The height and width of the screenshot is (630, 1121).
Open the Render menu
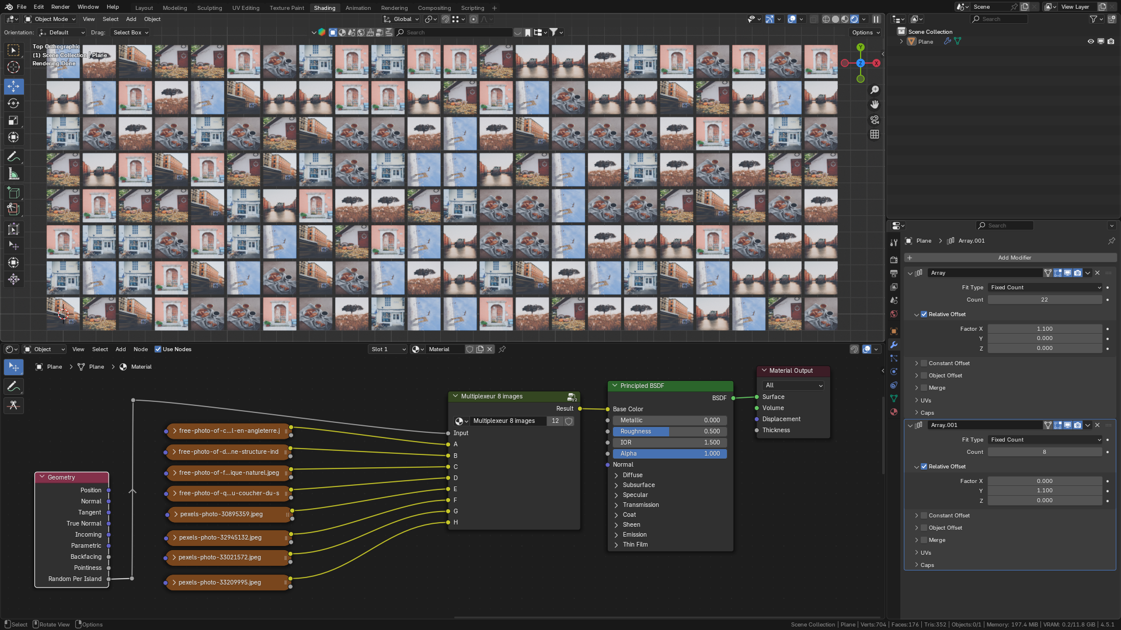click(x=60, y=7)
